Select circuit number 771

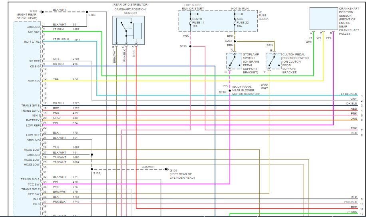(75, 177)
